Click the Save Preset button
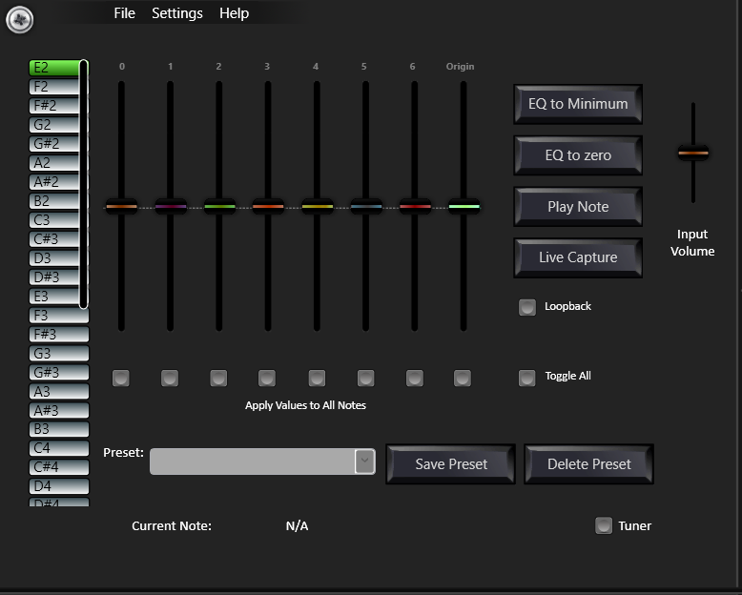Screen dimensions: 742x595 451,464
